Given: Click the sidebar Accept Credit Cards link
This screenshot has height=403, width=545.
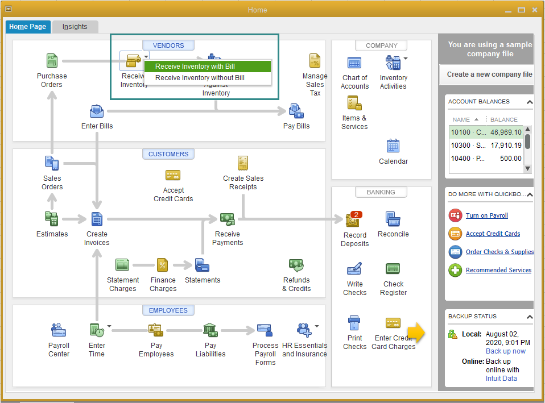Looking at the screenshot, I should [x=493, y=234].
